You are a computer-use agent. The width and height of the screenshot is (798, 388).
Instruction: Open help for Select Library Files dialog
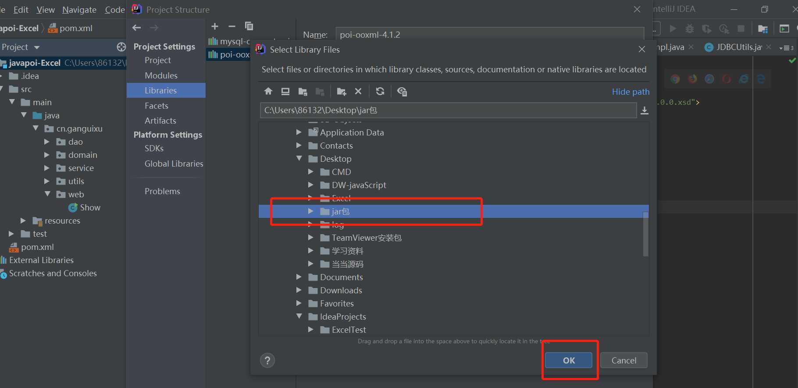267,360
